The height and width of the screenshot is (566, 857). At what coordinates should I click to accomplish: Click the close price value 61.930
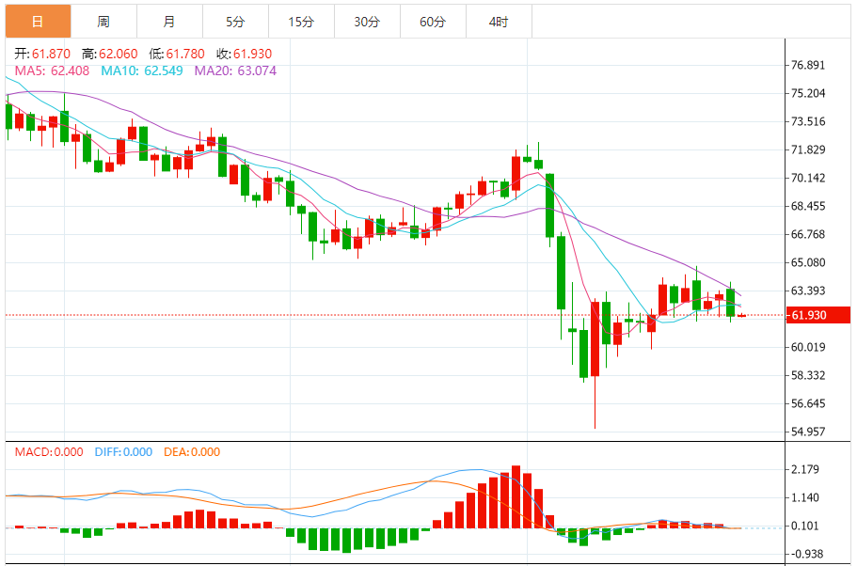tap(252, 54)
